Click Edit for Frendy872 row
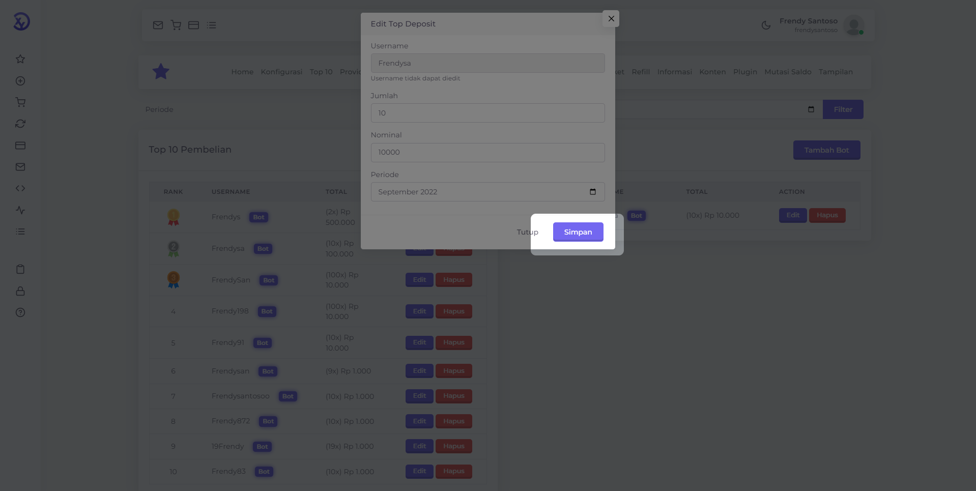 tap(419, 421)
